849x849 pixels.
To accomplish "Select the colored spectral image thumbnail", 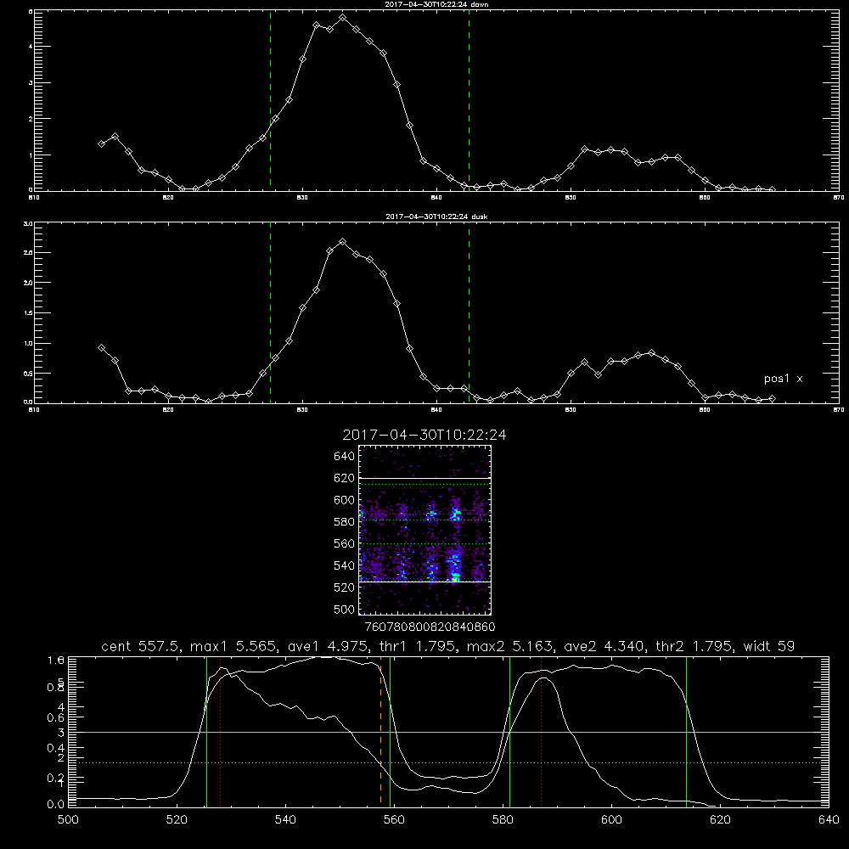I will tap(425, 530).
